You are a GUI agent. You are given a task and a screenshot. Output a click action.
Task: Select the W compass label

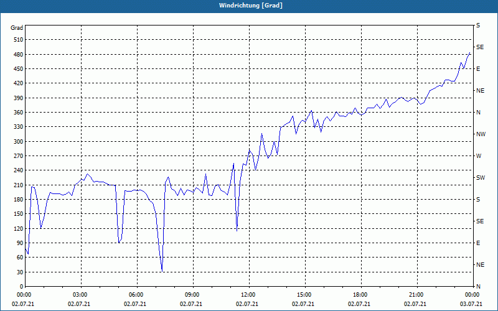[479, 156]
